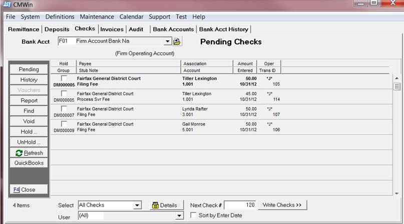Click the bank account lookup icon
Image resolution: width=404 pixels, height=224 pixels.
(177, 41)
